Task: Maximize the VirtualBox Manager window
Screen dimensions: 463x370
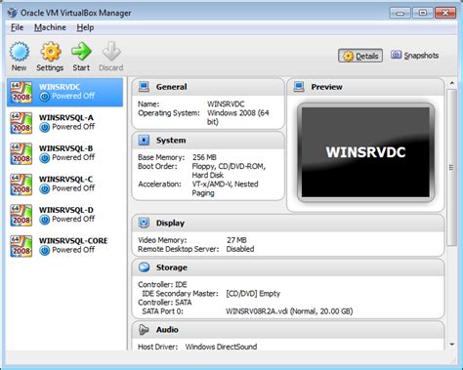Action: pos(422,13)
